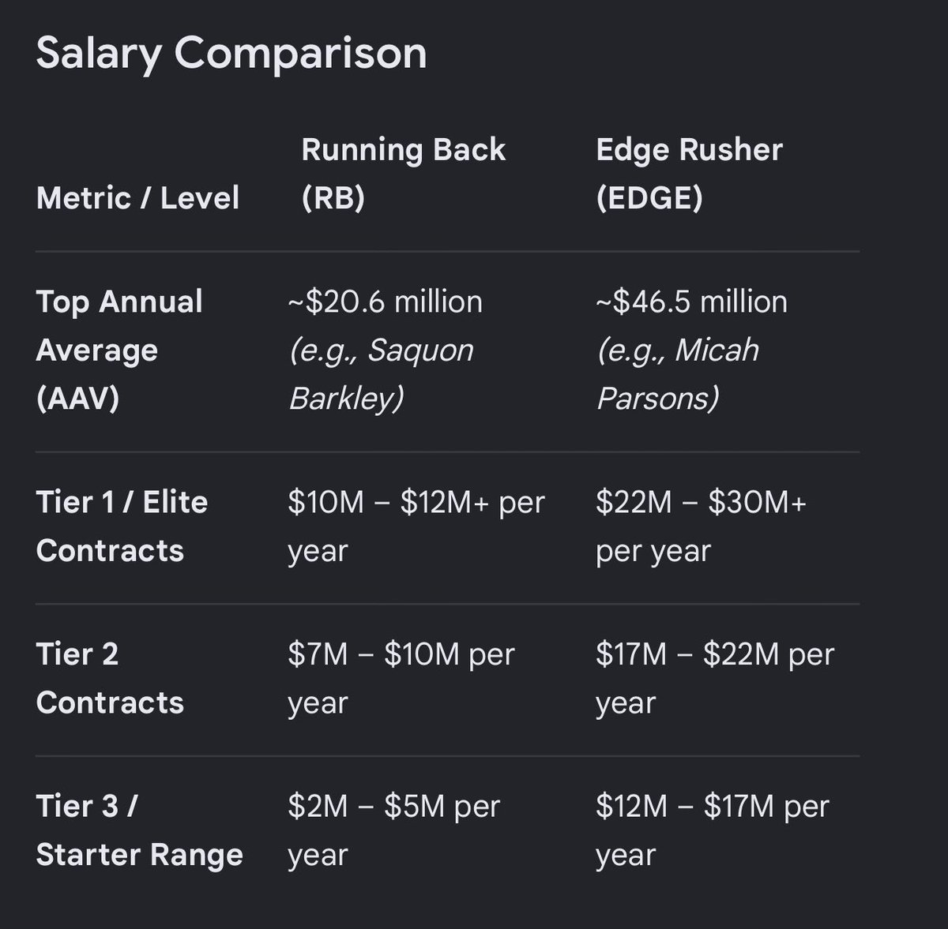Click the ~$20.6 million RB value

(385, 302)
